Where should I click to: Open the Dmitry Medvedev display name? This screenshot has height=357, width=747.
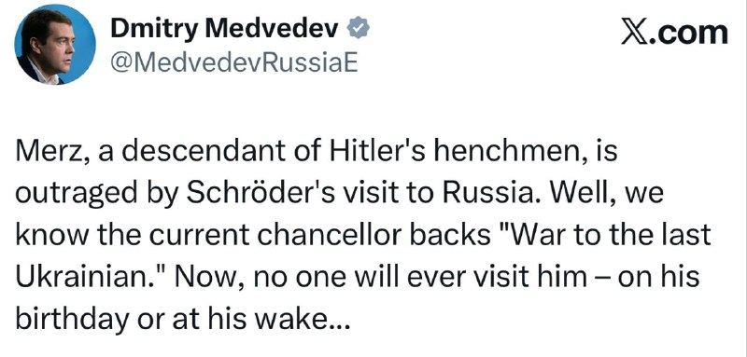click(x=224, y=31)
